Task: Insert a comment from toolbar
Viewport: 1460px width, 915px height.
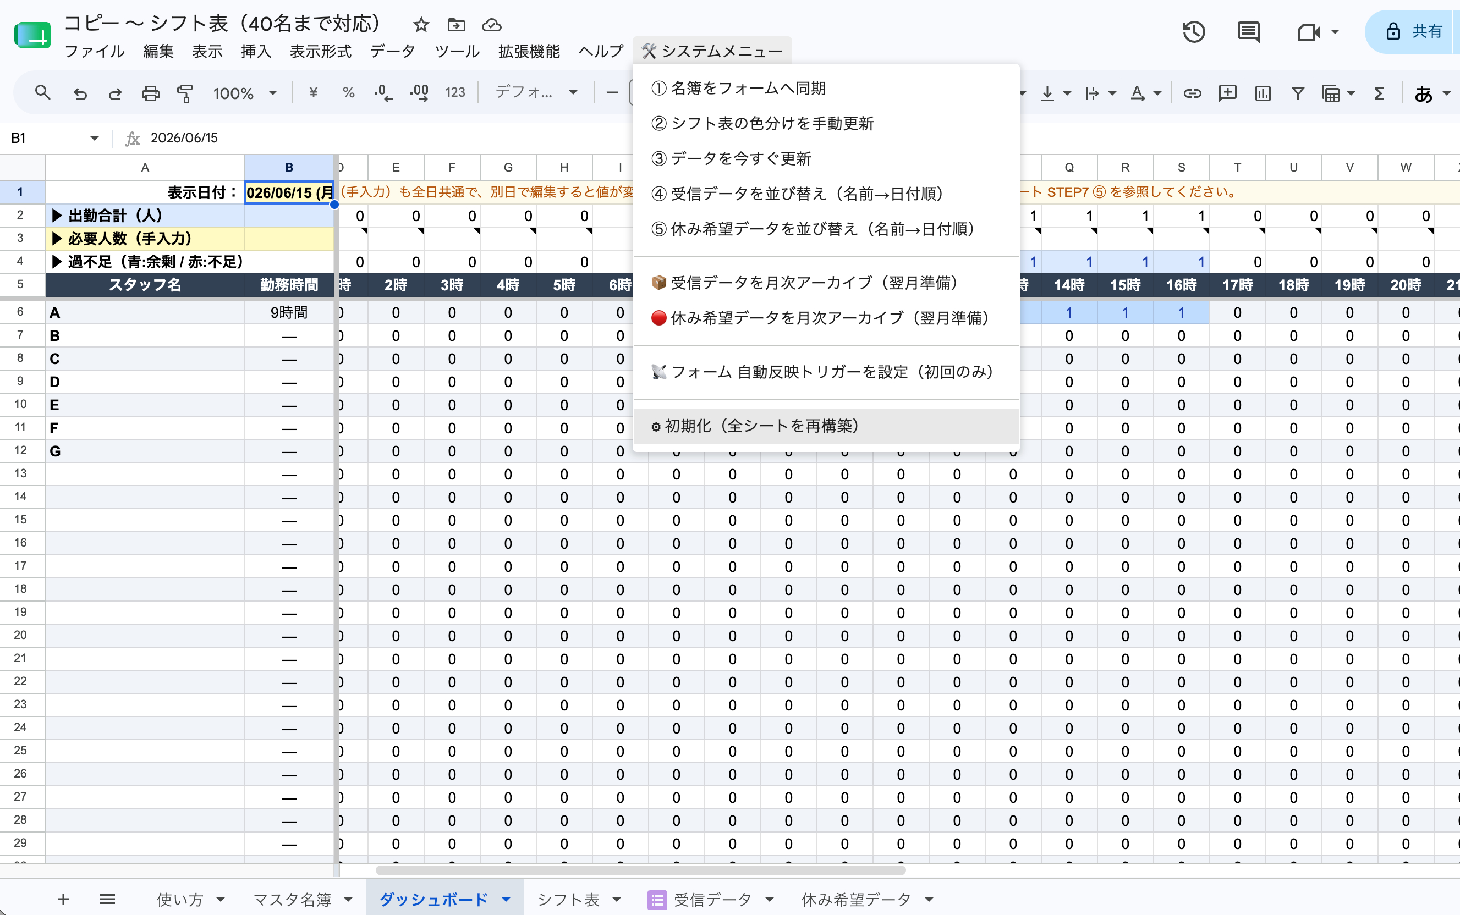Action: tap(1227, 93)
